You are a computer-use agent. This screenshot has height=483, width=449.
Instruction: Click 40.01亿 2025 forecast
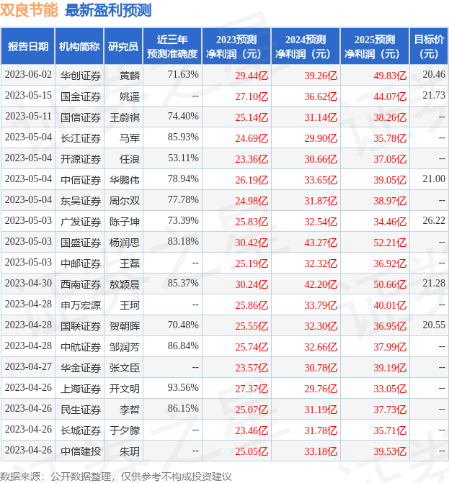390,305
